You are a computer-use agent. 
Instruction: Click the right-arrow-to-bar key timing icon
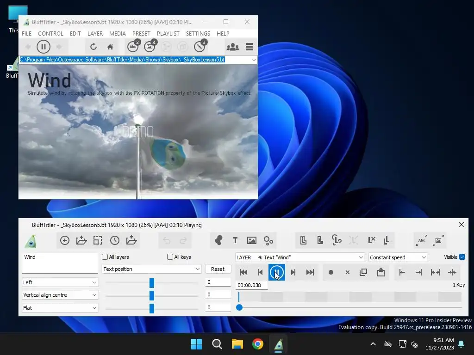pos(418,272)
